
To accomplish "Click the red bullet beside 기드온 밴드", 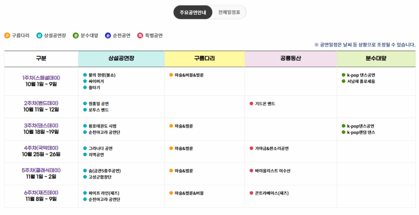I will pyautogui.click(x=251, y=104).
